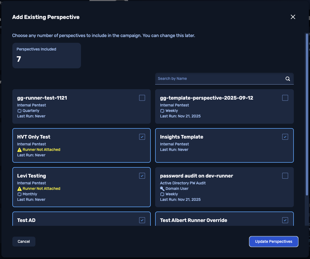
Task: Enable password audit on dev-runner checkbox
Action: pyautogui.click(x=285, y=176)
